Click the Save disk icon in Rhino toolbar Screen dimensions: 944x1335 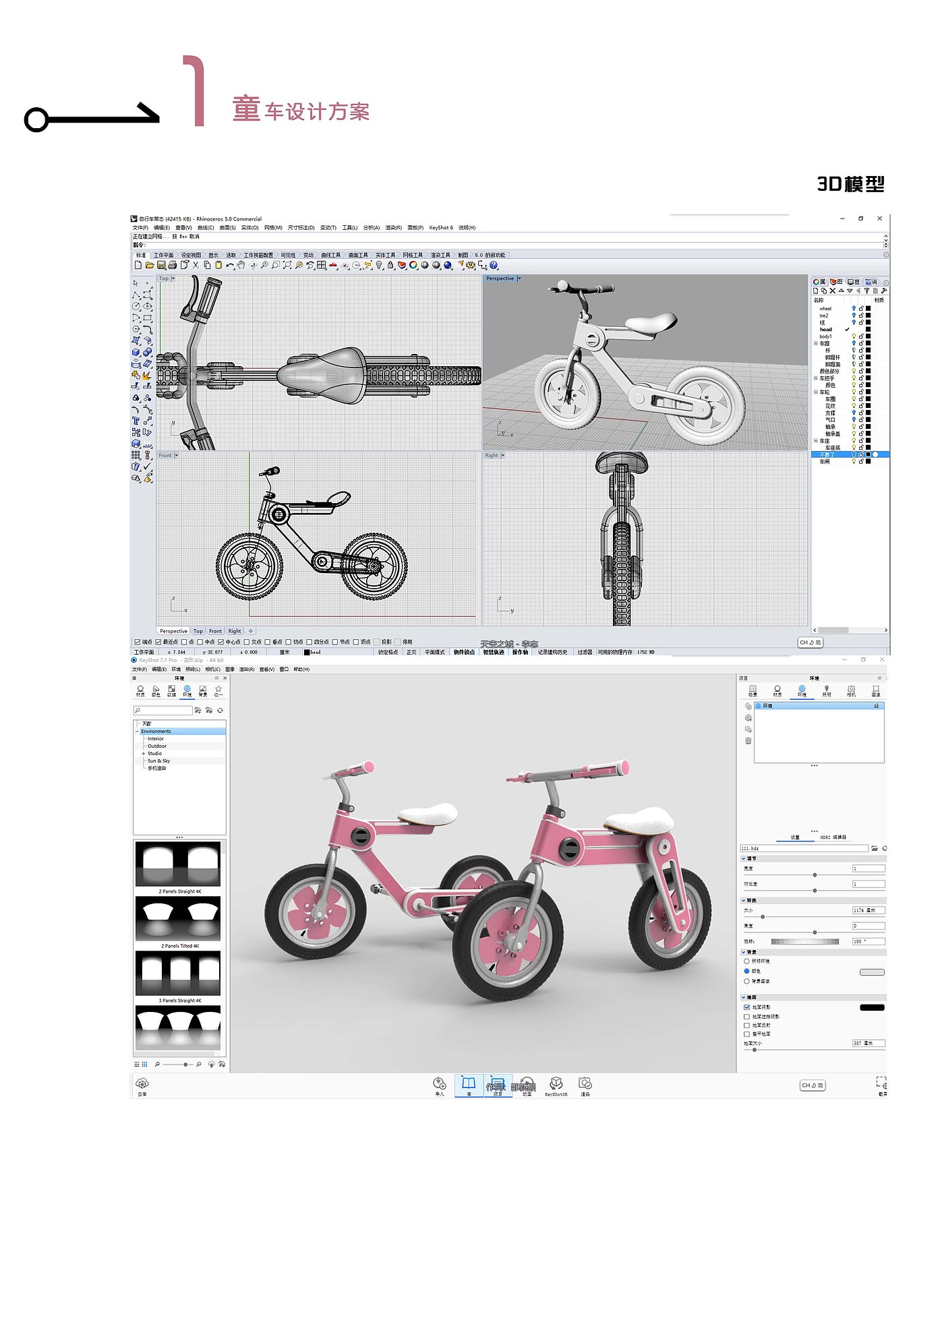point(161,265)
